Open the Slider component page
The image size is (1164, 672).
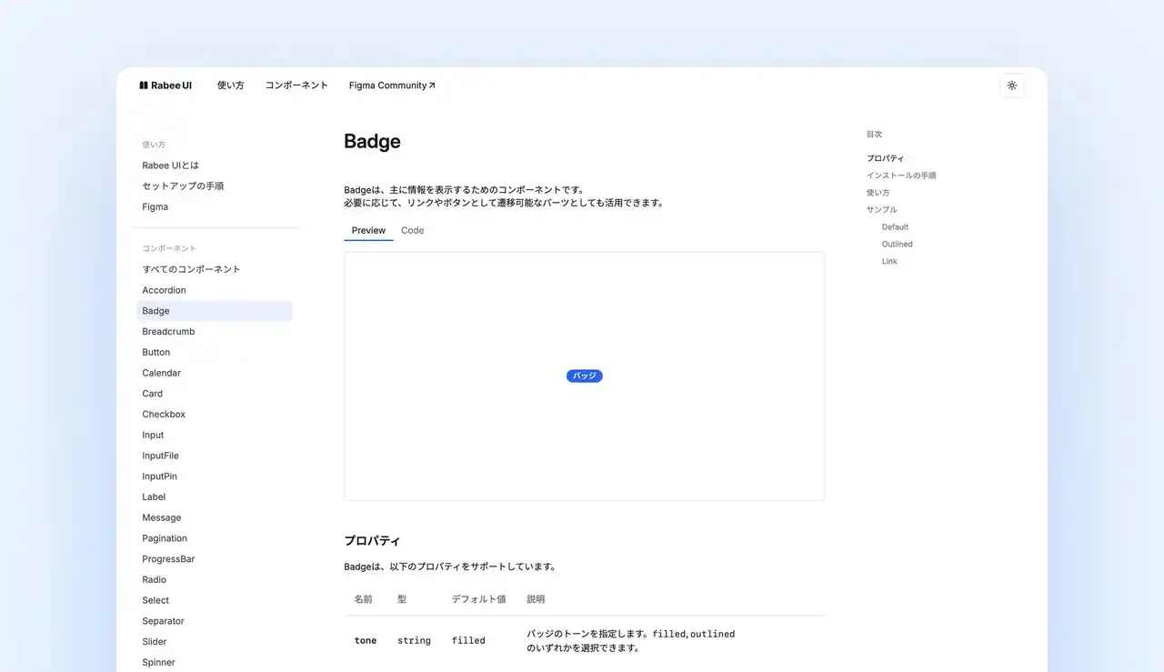coord(155,642)
